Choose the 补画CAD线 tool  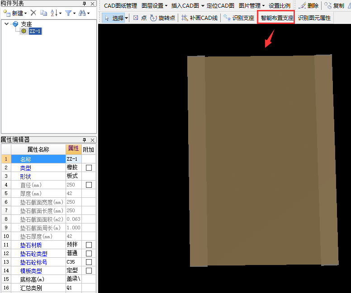tap(199, 18)
